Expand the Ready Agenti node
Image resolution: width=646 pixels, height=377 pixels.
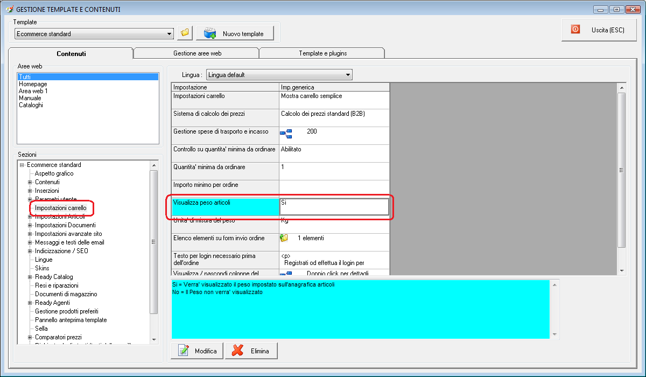30,303
